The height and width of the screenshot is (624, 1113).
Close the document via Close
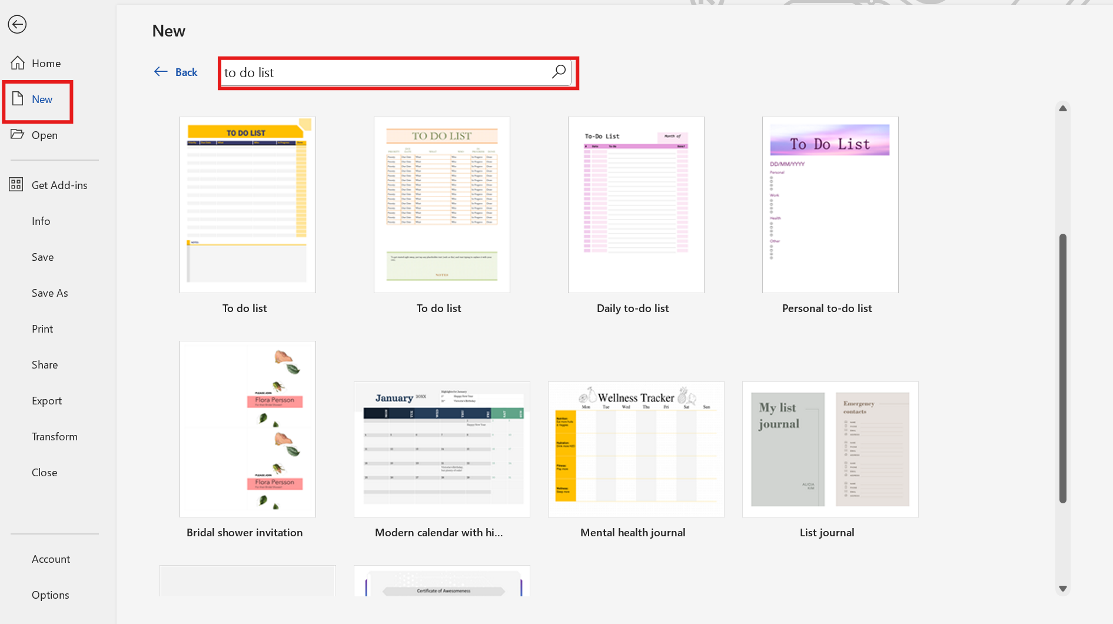[44, 472]
